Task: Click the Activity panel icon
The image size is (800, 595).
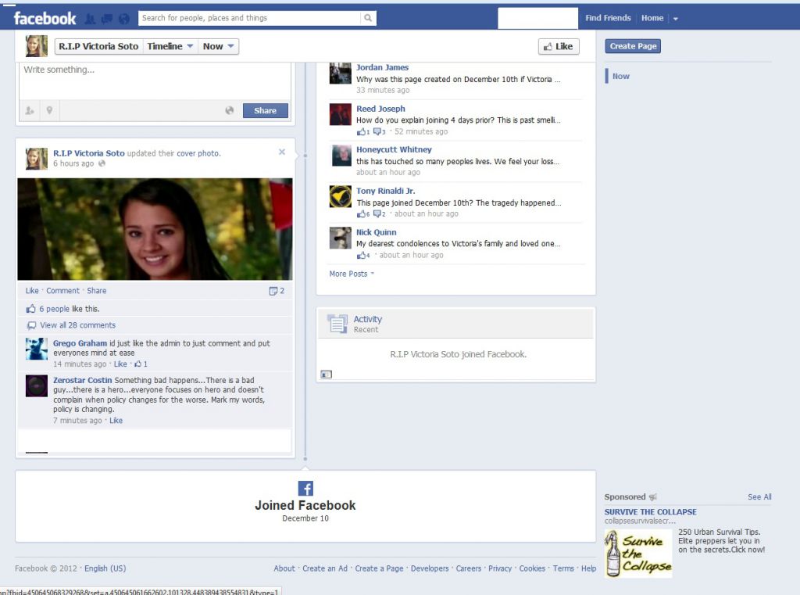Action: 337,324
